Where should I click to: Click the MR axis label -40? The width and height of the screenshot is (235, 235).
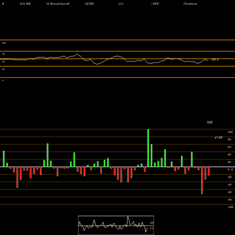coord(229,185)
